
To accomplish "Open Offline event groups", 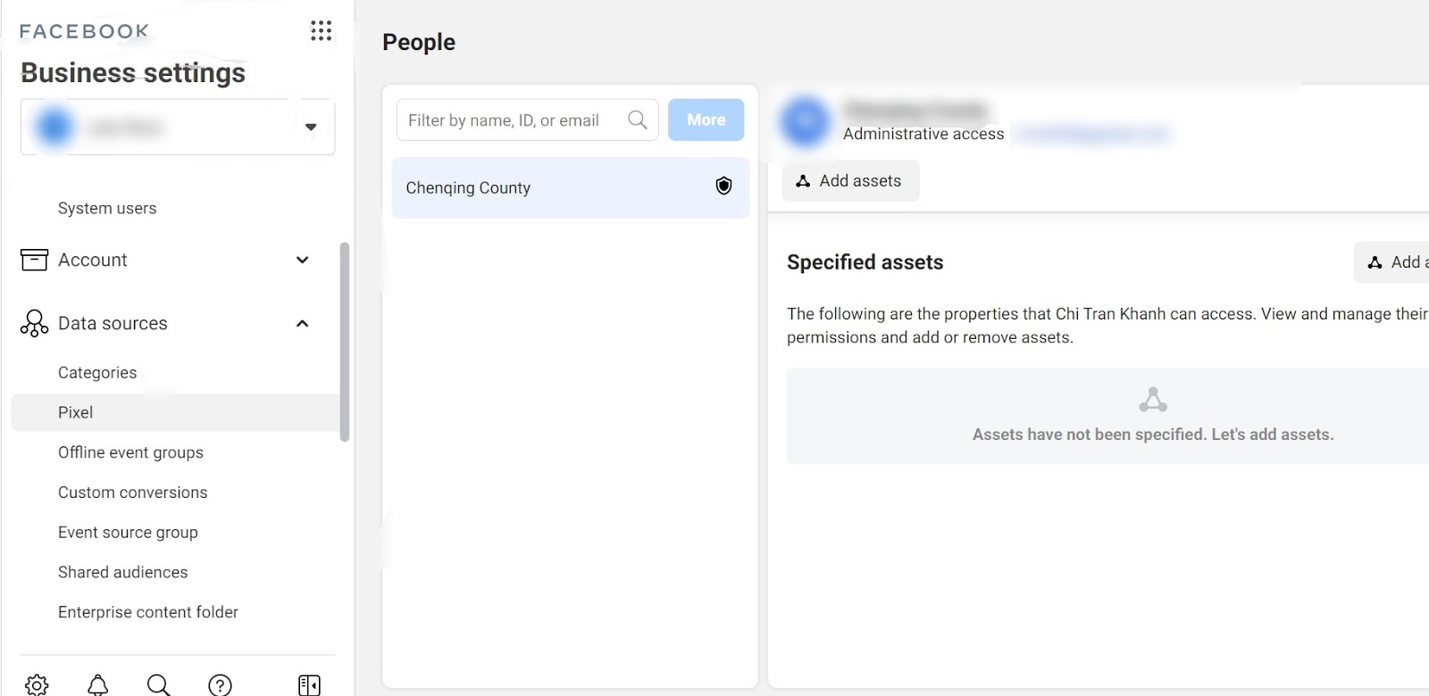I will 130,452.
